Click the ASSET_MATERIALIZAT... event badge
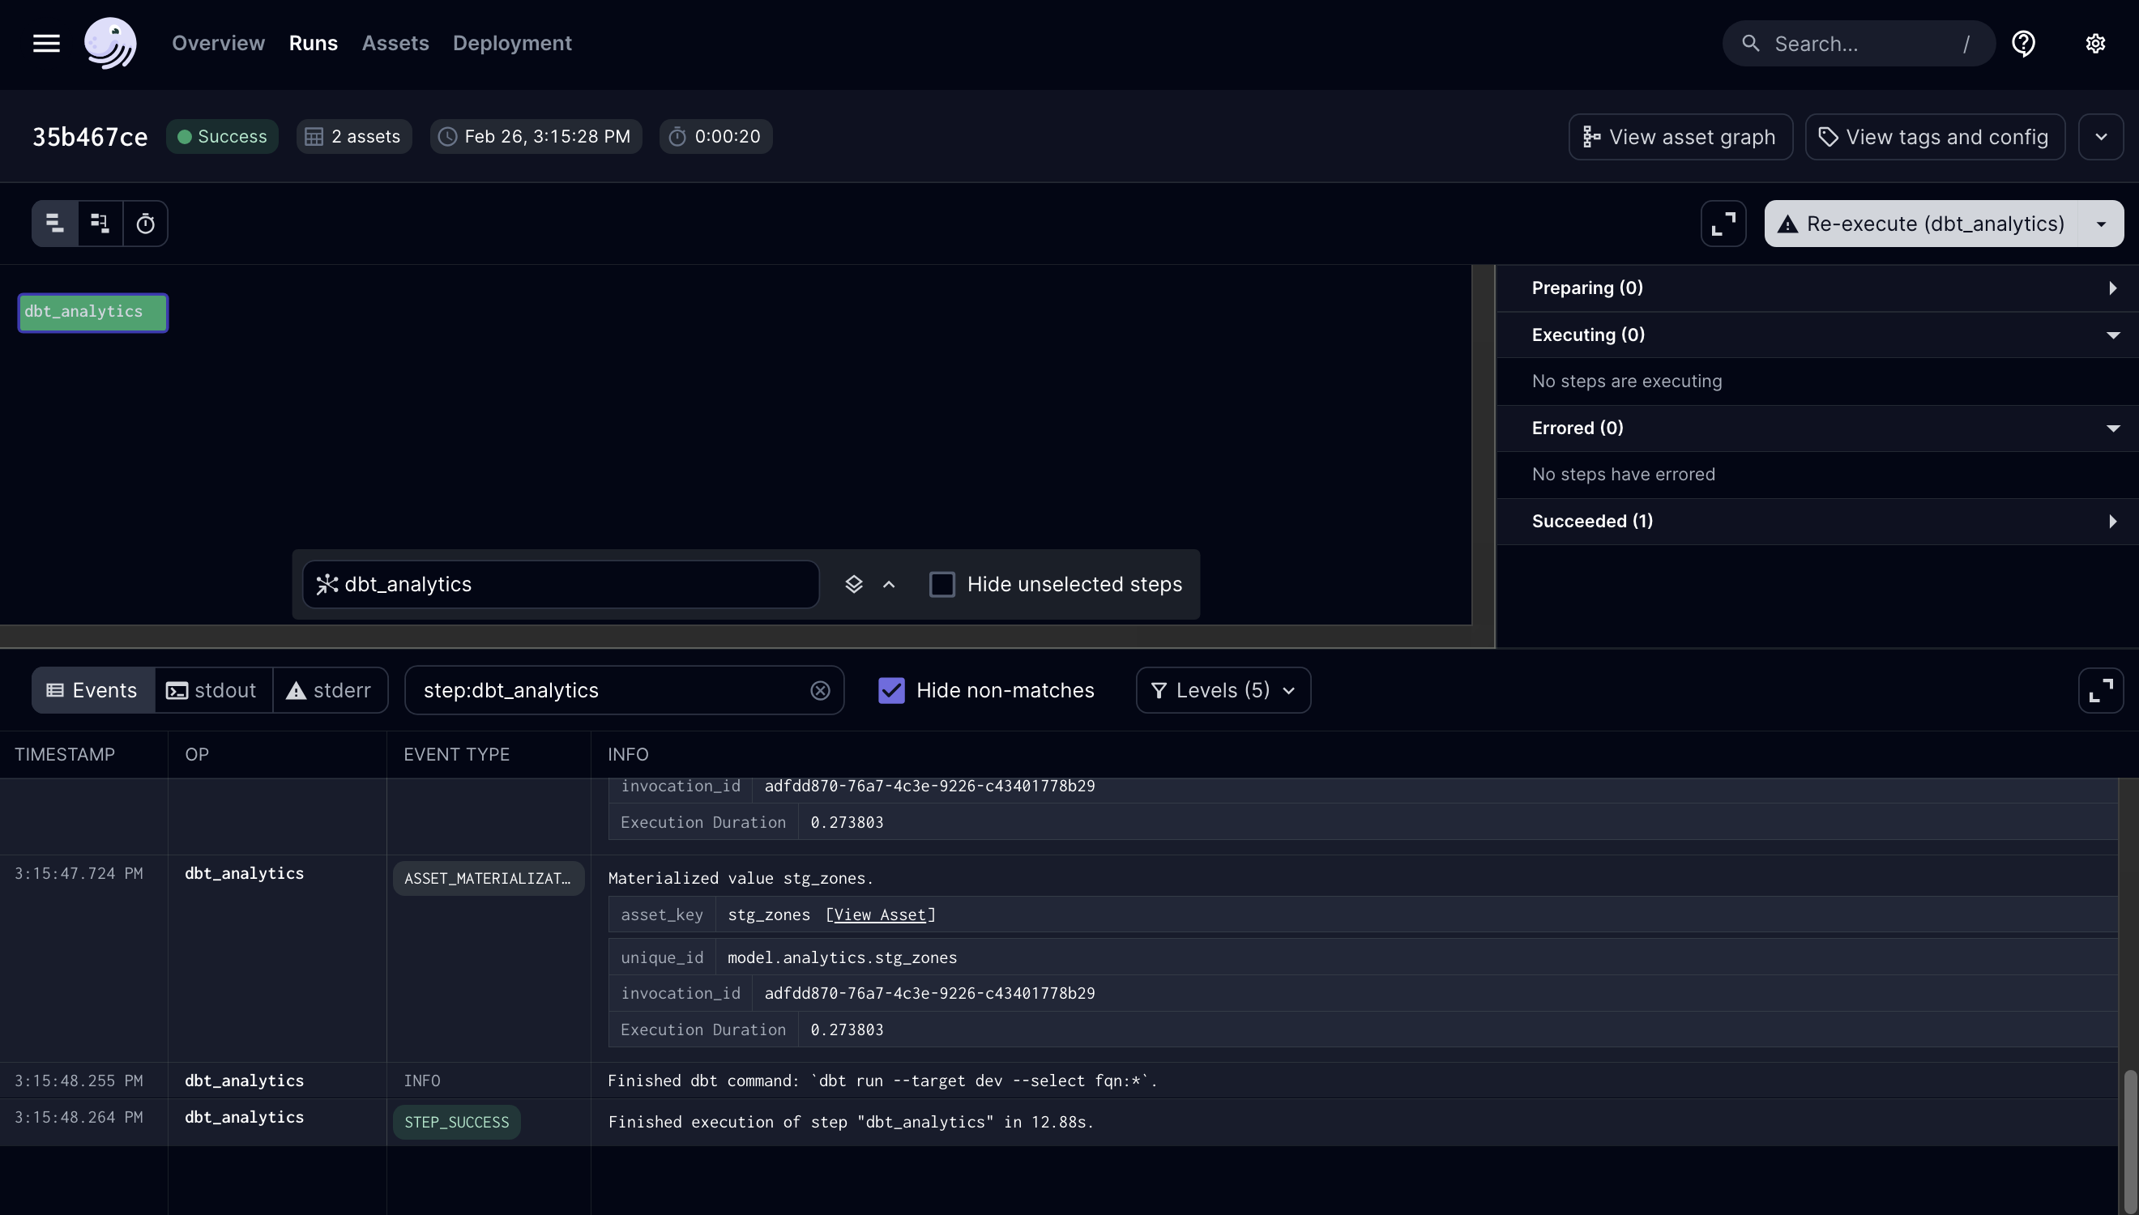Viewport: 2139px width, 1215px height. [489, 878]
